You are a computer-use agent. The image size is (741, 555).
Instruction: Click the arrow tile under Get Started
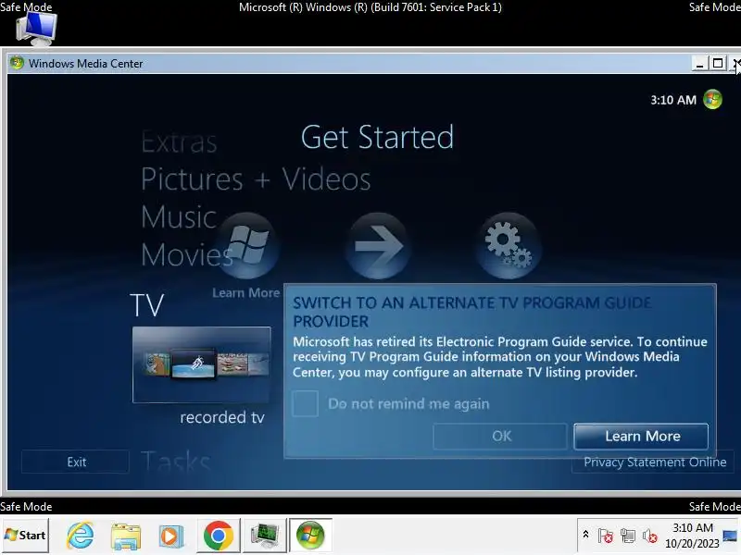tap(378, 245)
